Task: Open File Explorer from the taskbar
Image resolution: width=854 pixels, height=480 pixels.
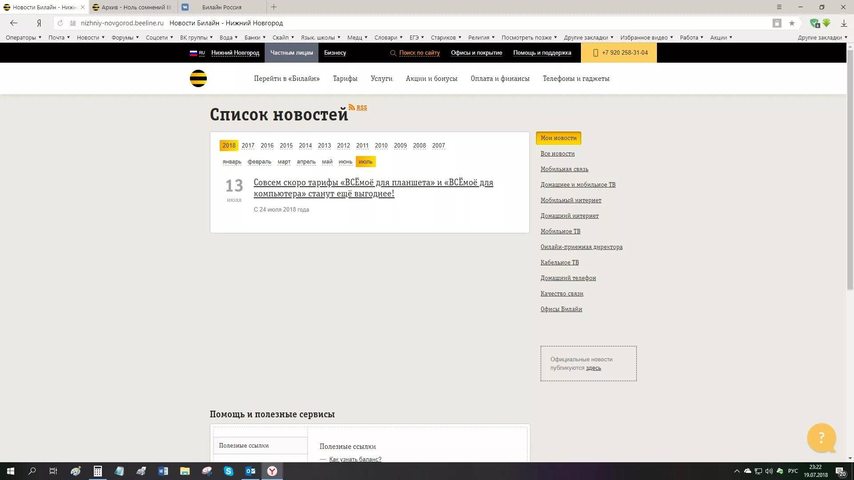Action: pyautogui.click(x=185, y=471)
